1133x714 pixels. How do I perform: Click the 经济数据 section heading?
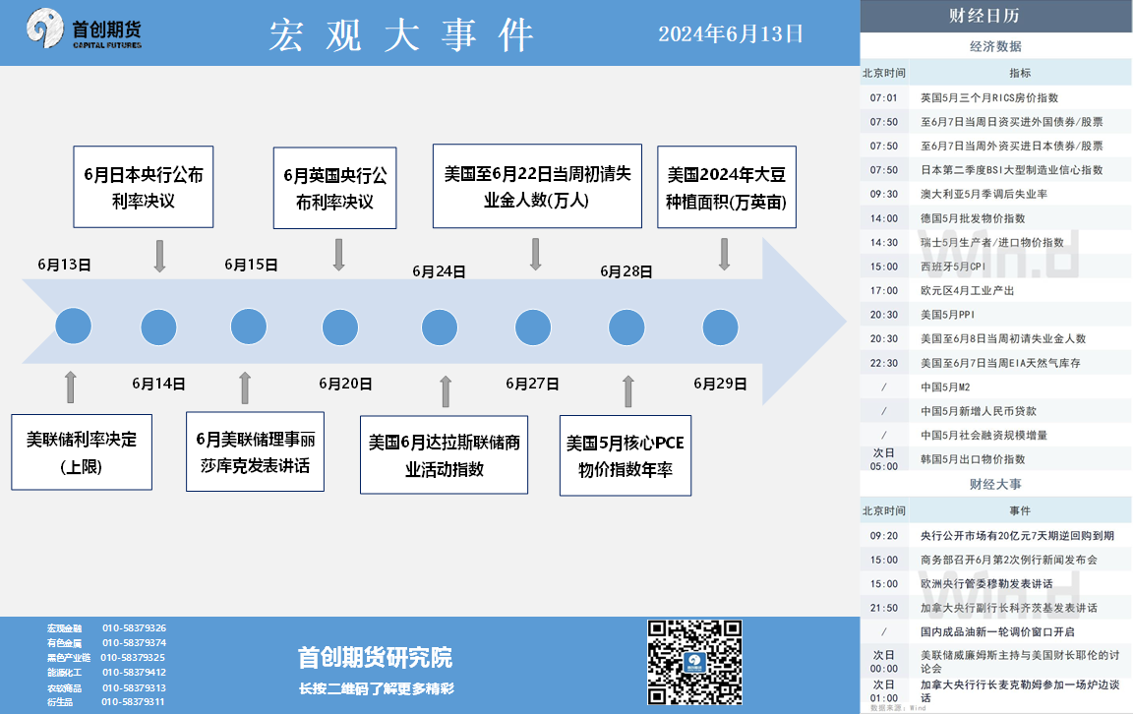995,46
